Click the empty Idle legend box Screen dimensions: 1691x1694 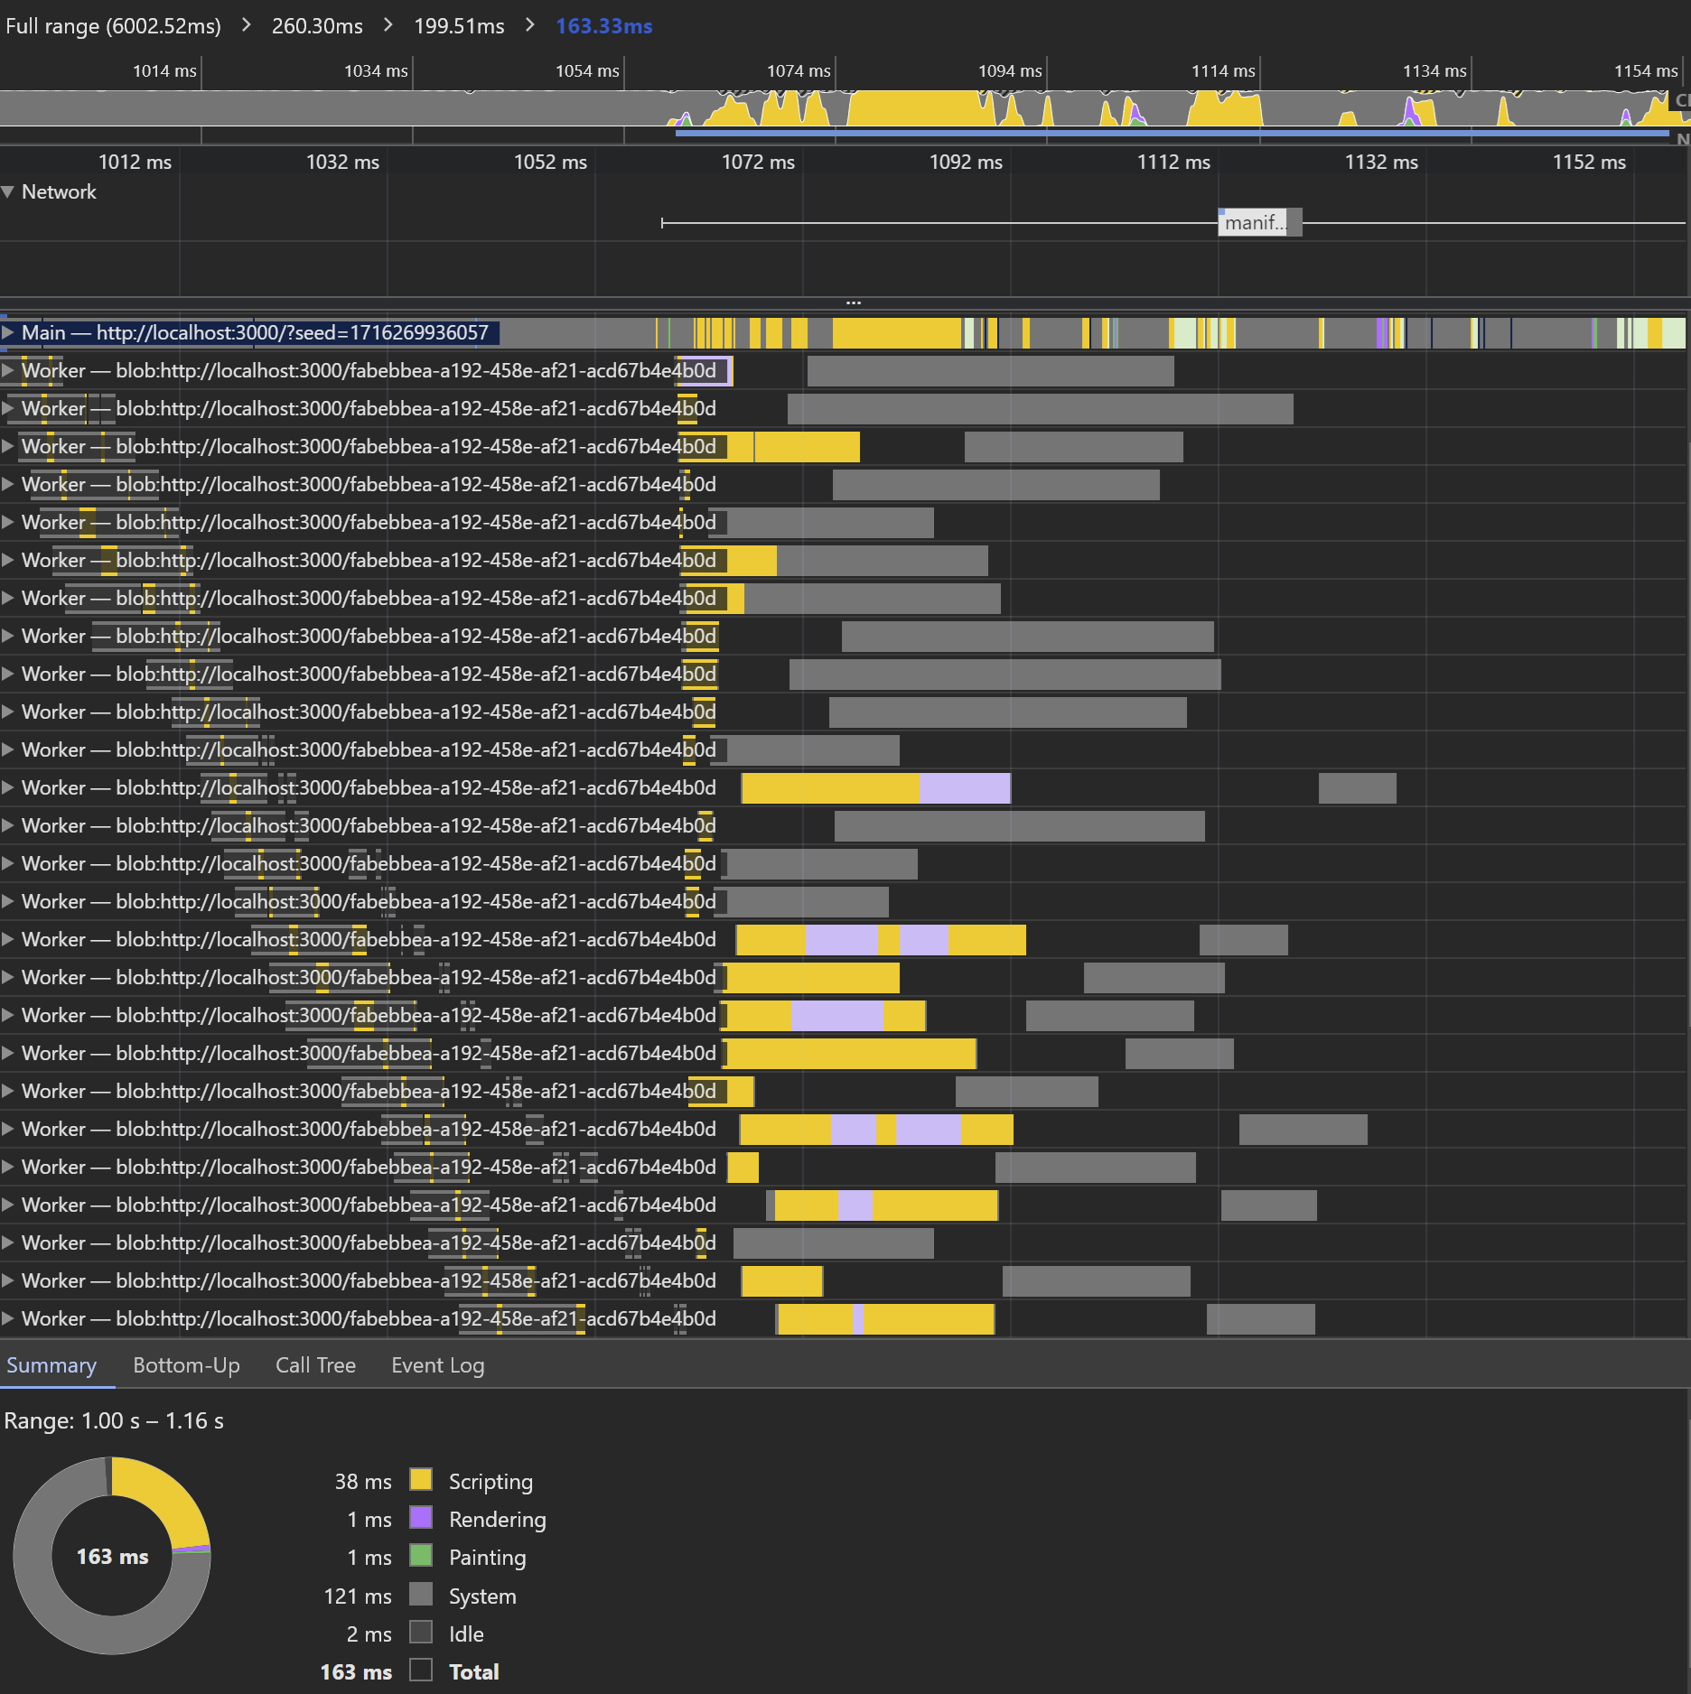(421, 1633)
